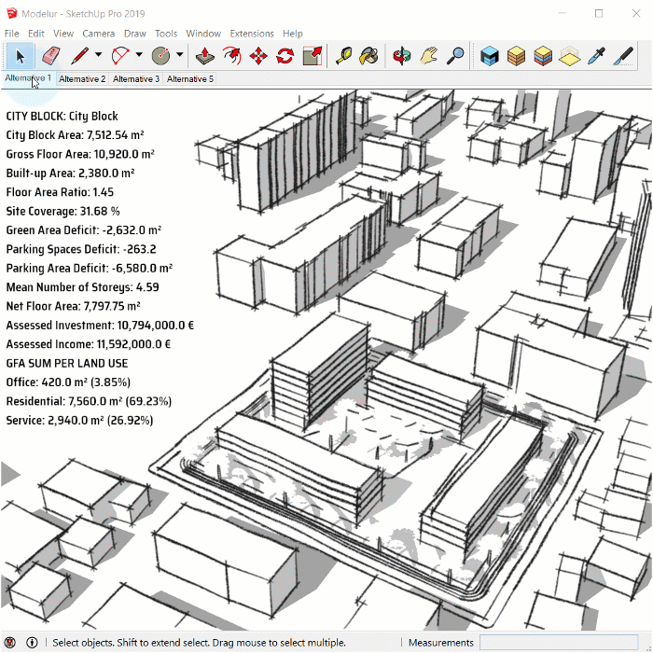Expand the Line tool dropdown arrow
The image size is (653, 653).
(98, 55)
